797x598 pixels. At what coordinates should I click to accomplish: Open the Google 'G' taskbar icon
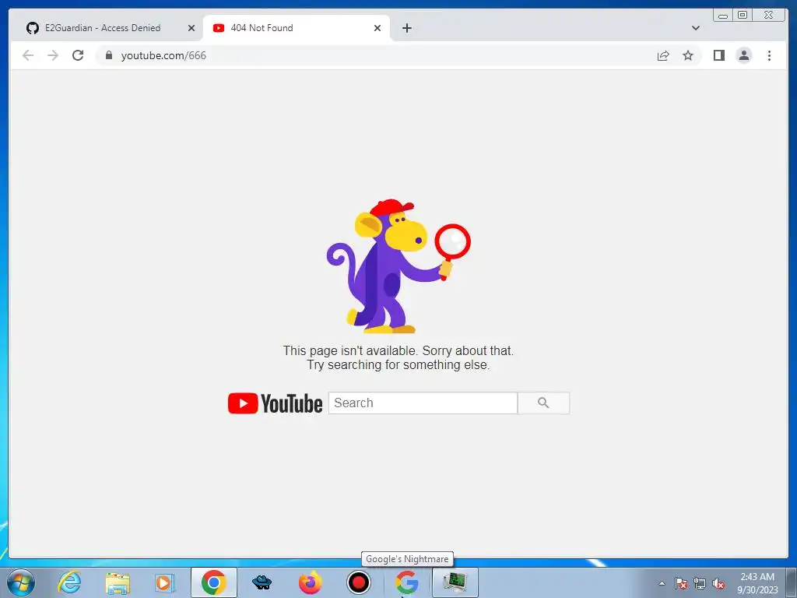click(x=406, y=582)
